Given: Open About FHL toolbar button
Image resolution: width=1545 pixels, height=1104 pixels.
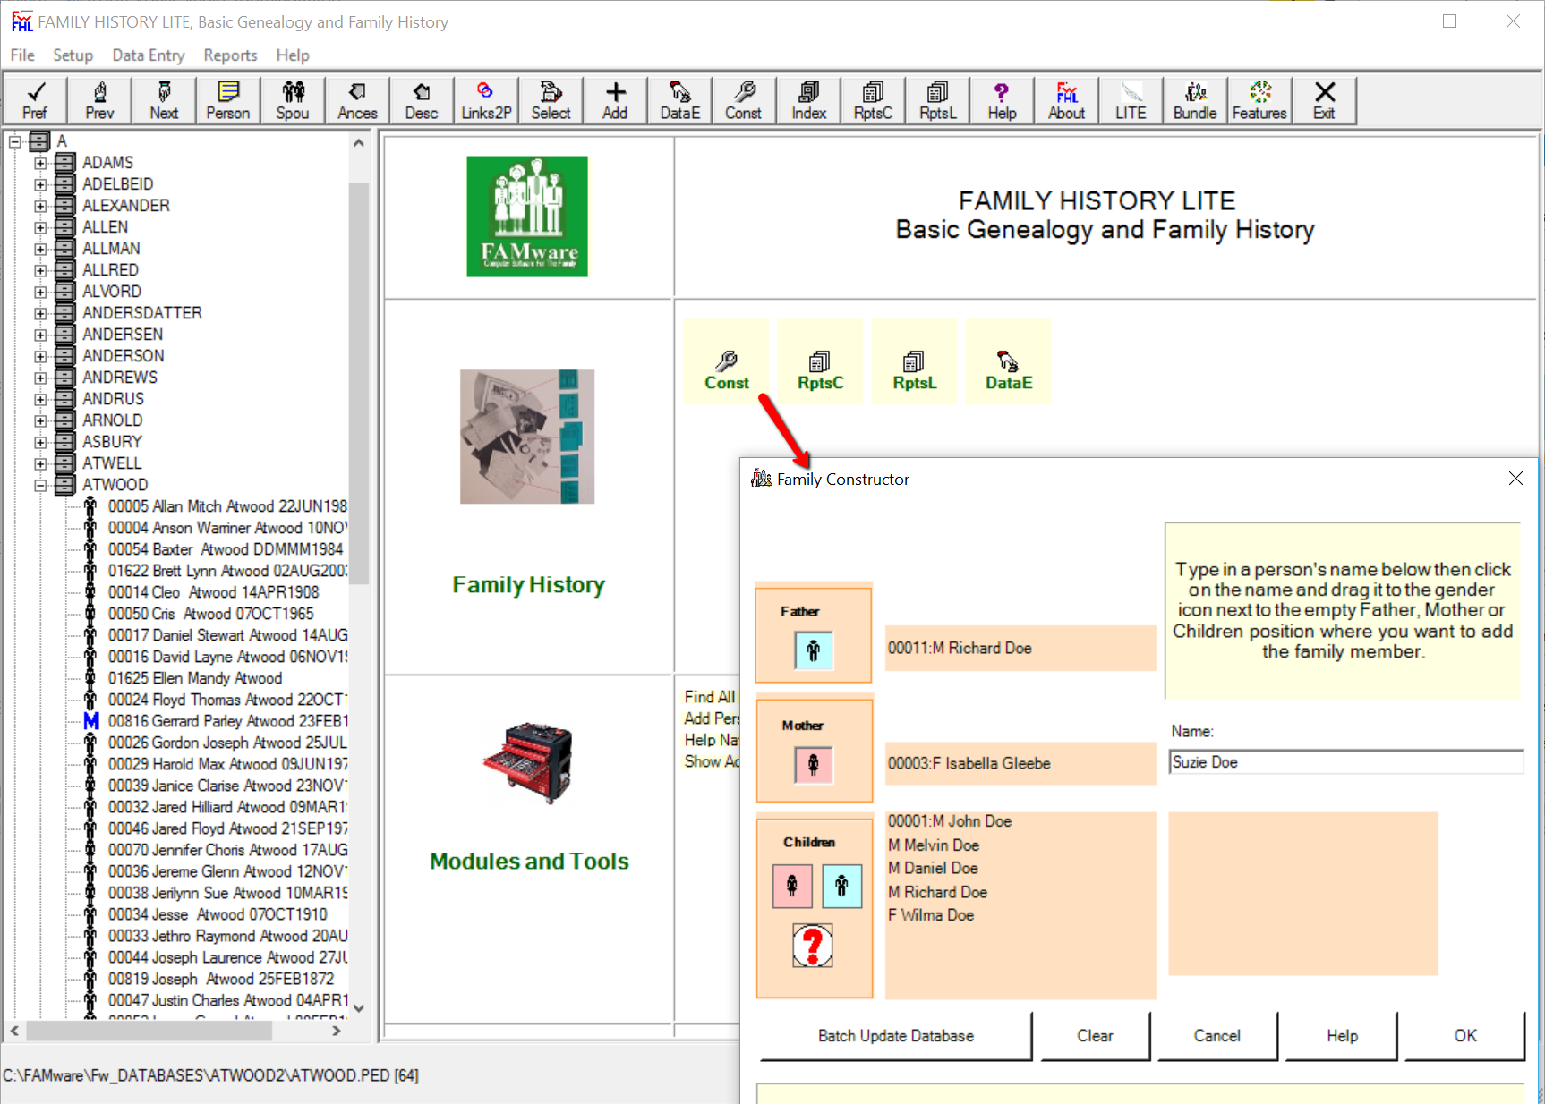Looking at the screenshot, I should point(1066,100).
